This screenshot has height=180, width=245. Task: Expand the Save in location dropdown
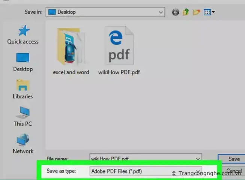[161, 12]
